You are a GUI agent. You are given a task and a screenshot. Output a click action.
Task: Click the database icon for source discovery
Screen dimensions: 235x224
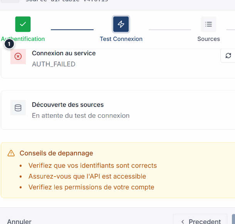click(x=18, y=108)
